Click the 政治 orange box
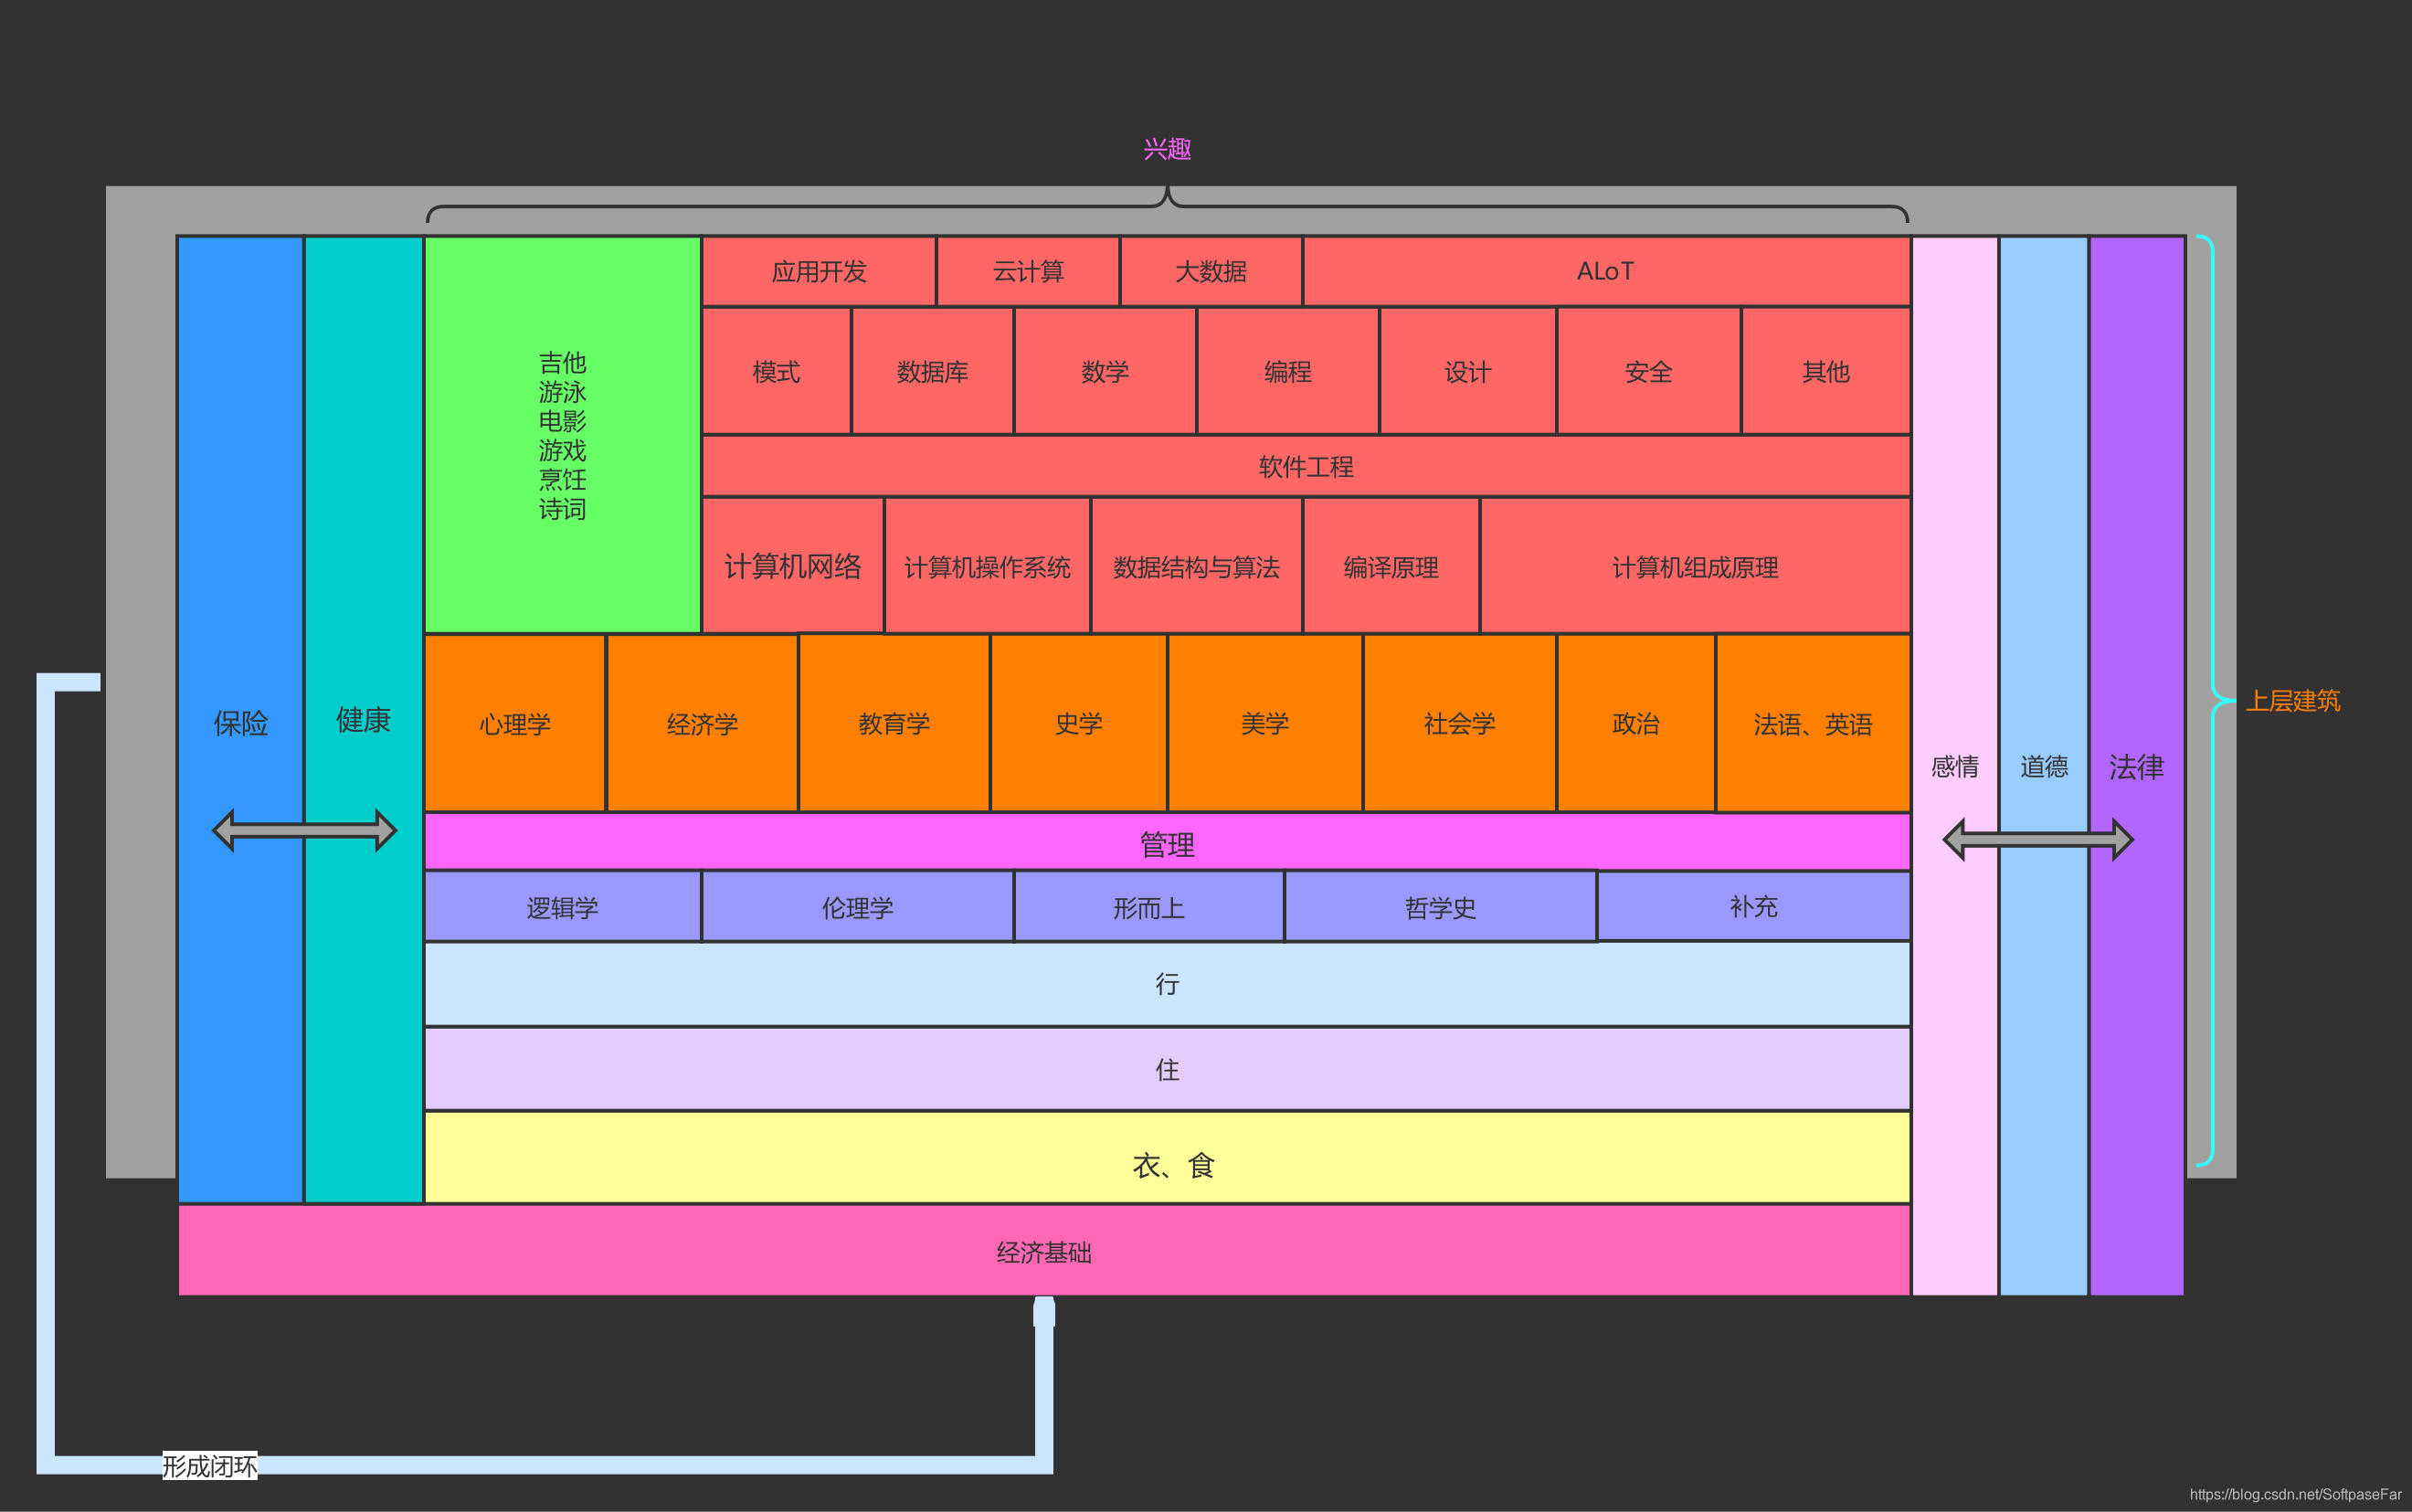The image size is (2412, 1512). click(1636, 723)
